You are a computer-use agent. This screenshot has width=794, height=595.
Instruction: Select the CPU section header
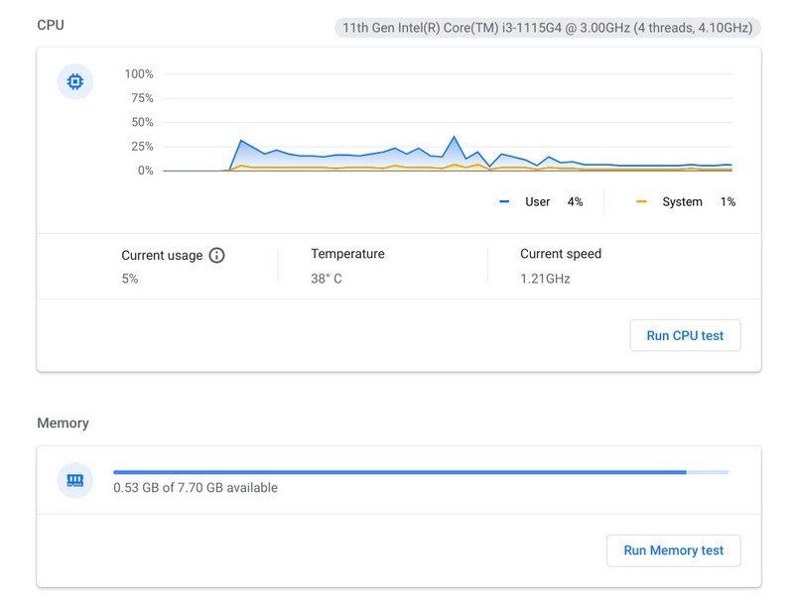[52, 24]
